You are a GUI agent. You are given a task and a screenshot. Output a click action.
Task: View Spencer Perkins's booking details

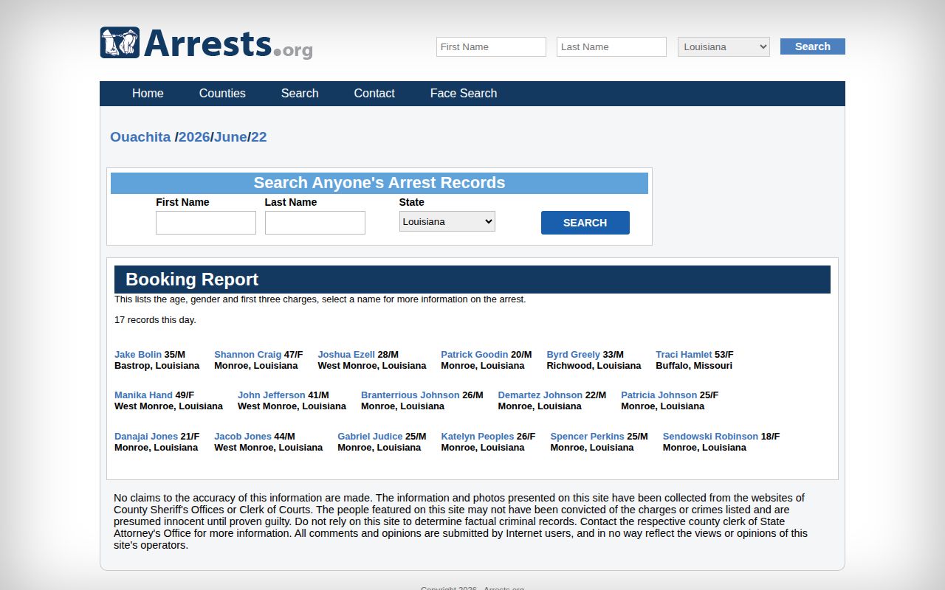click(x=588, y=437)
